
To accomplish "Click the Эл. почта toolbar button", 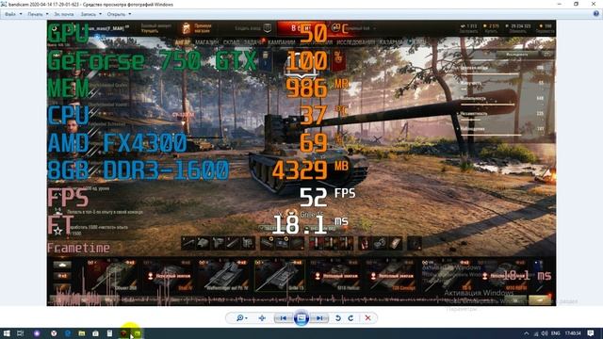I will pos(63,14).
